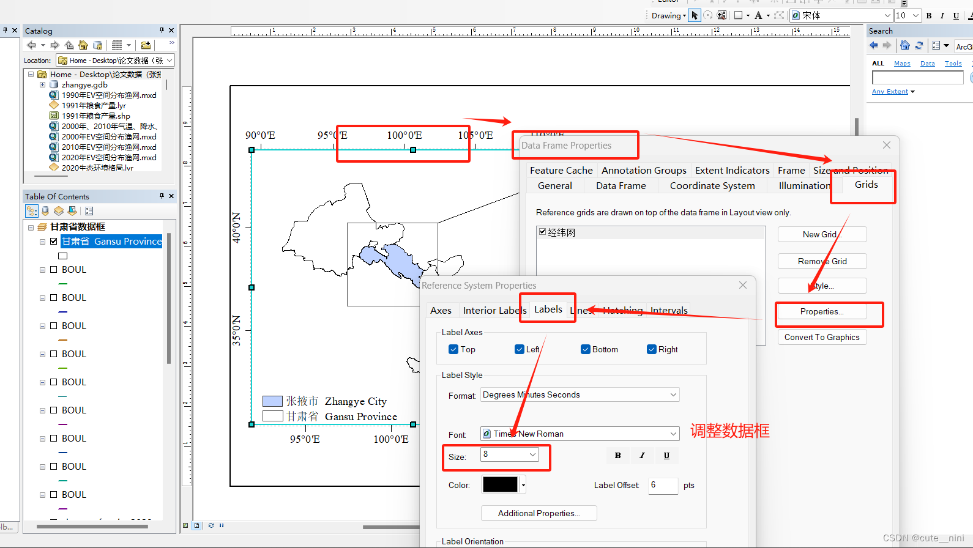Select 1991年粮食产量.shp in Catalog
Viewport: 973px width, 548px height.
(x=96, y=116)
